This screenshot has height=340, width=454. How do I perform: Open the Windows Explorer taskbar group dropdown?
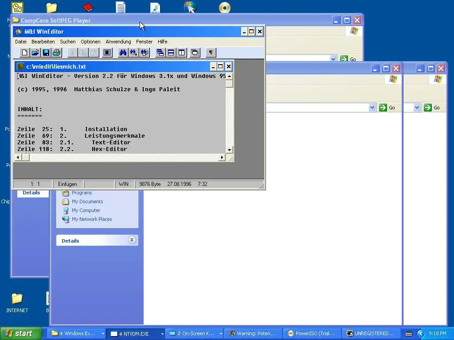(x=103, y=333)
